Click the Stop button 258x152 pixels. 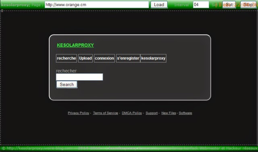click(248, 4)
